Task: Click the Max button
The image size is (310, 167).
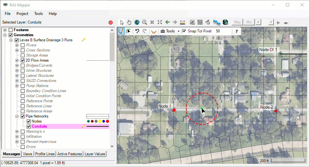Action: point(238,22)
